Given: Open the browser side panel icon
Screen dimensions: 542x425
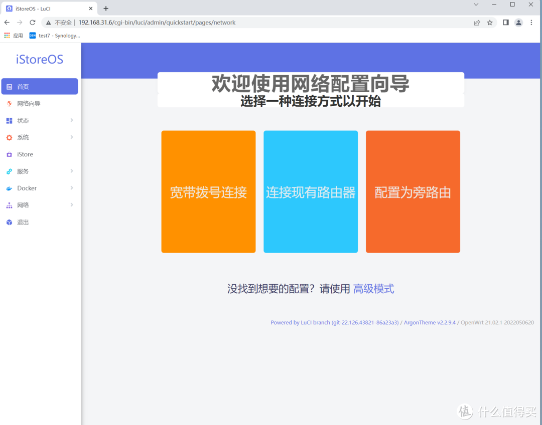Looking at the screenshot, I should [505, 23].
